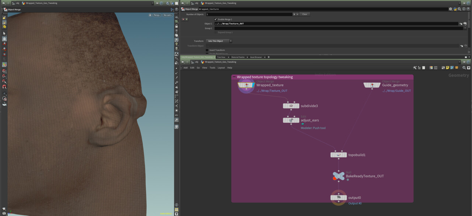This screenshot has width=472, height=216.
Task: Show node info from the parameter pane
Action: point(464,9)
